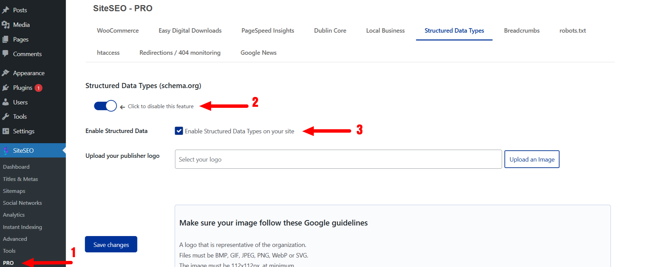This screenshot has width=648, height=267.
Task: Open the Local Business tab
Action: (x=385, y=31)
